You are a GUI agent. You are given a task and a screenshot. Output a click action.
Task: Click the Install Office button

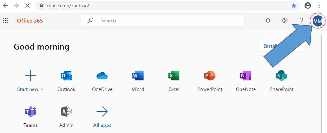282,46
